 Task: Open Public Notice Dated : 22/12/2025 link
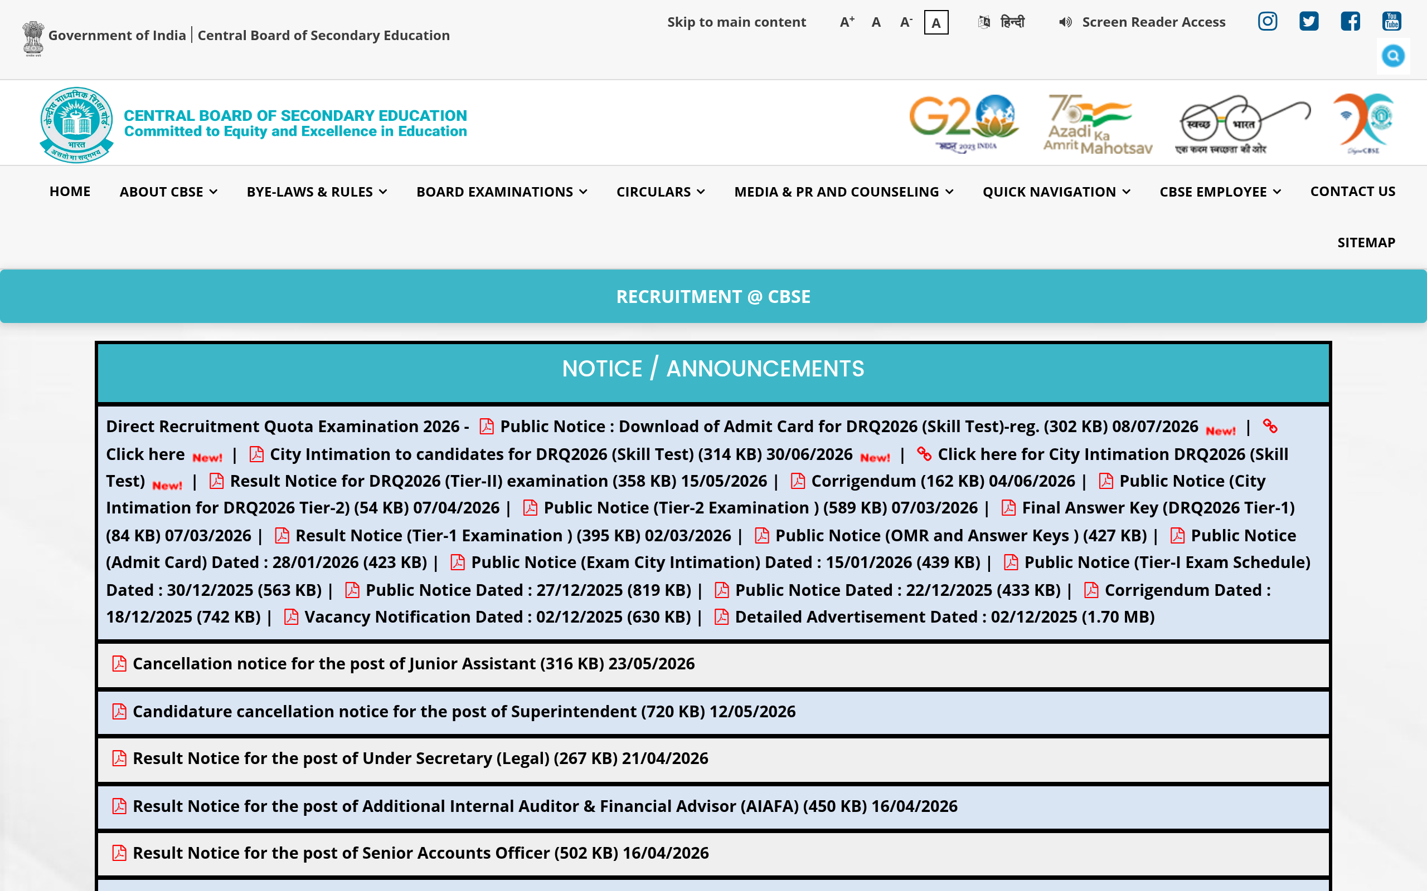coord(898,590)
